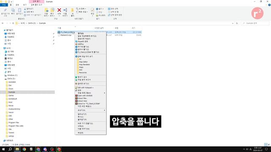Sort by the Size column header
This screenshot has height=152, width=271.
[134, 28]
